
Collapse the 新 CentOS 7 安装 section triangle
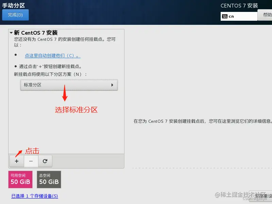tap(11, 33)
